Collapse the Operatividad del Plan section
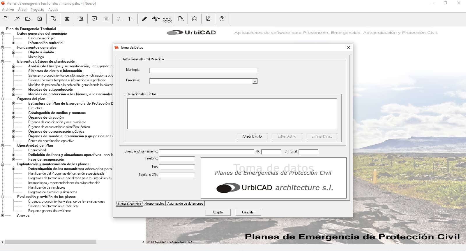The width and height of the screenshot is (466, 251). [2, 145]
